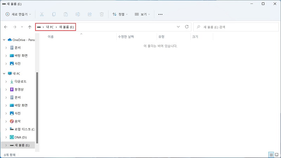Click the search magnifier icon

198,27
